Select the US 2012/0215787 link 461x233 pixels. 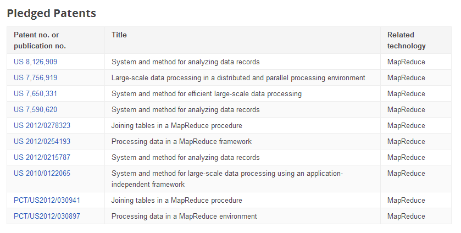point(42,157)
